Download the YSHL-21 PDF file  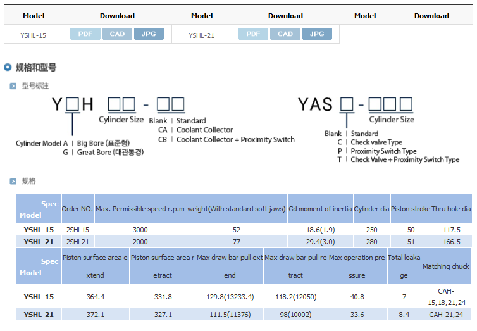253,34
